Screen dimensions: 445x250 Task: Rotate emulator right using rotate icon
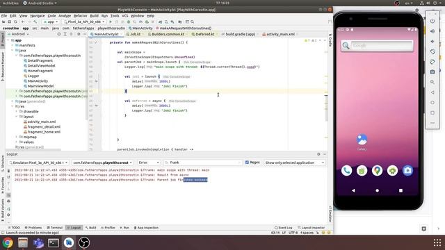tap(432, 62)
